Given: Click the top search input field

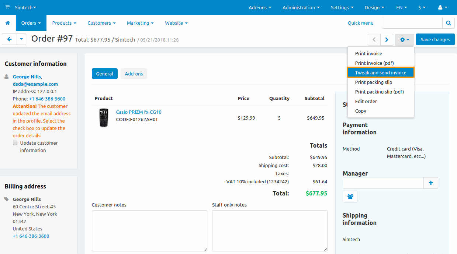Looking at the screenshot, I should point(412,23).
